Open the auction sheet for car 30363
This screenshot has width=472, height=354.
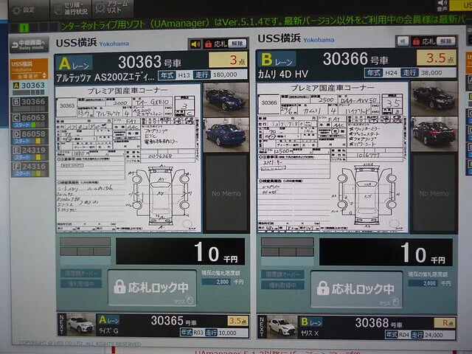click(x=128, y=158)
